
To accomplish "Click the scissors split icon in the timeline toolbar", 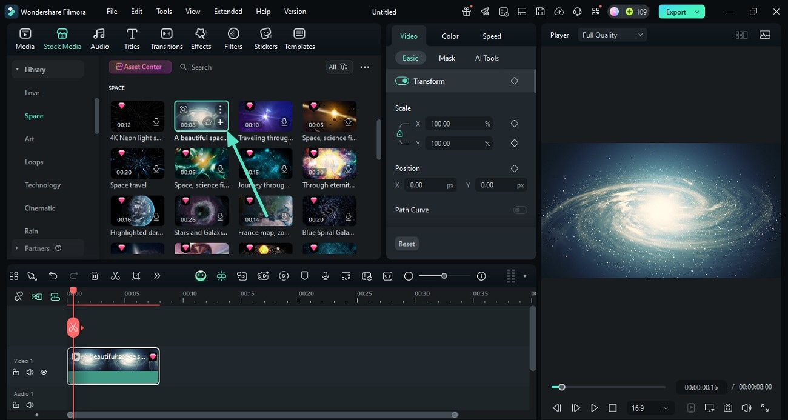I will (115, 276).
